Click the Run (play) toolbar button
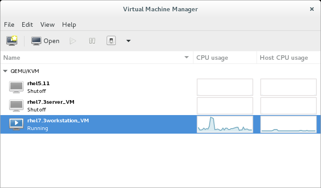The width and height of the screenshot is (321, 188). 73,41
